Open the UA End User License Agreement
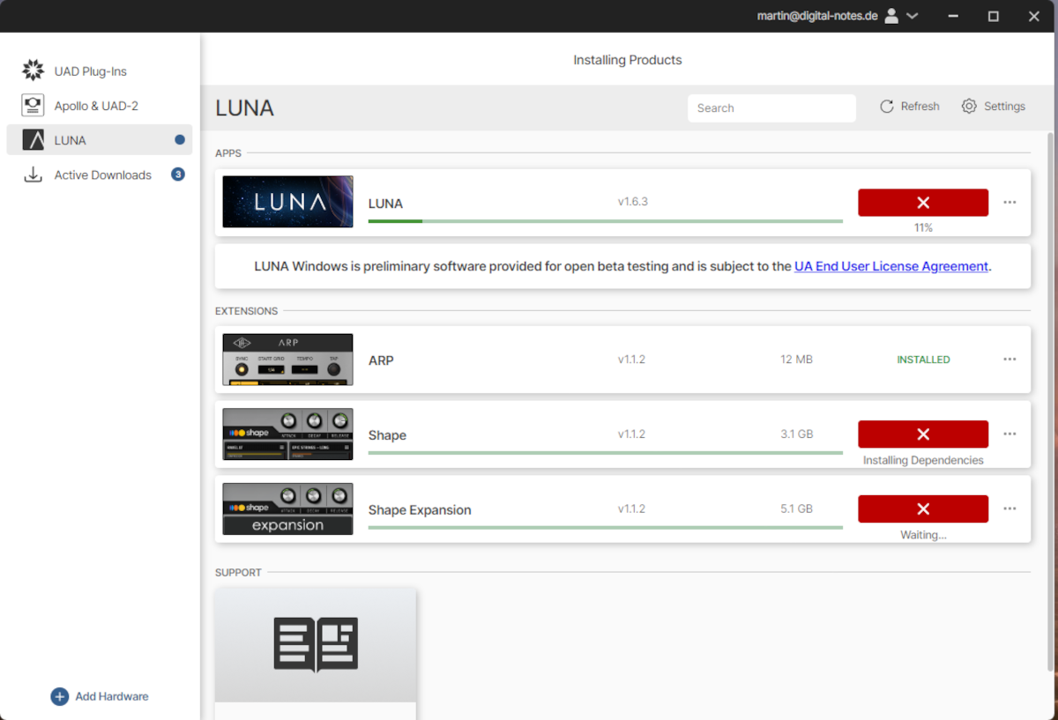1058x720 pixels. [891, 266]
